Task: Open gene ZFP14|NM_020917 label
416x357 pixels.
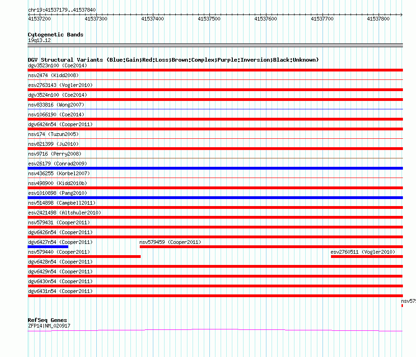Action: click(49, 326)
